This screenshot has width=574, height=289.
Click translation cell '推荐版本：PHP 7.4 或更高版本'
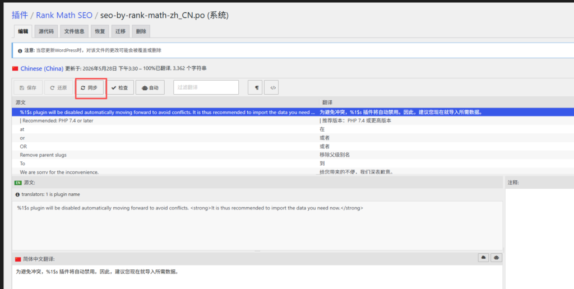355,121
